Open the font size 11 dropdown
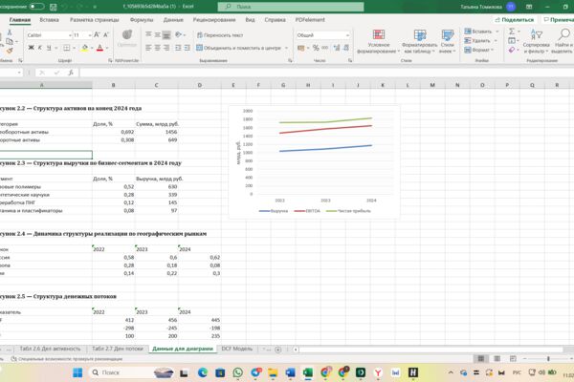 pyautogui.click(x=90, y=35)
